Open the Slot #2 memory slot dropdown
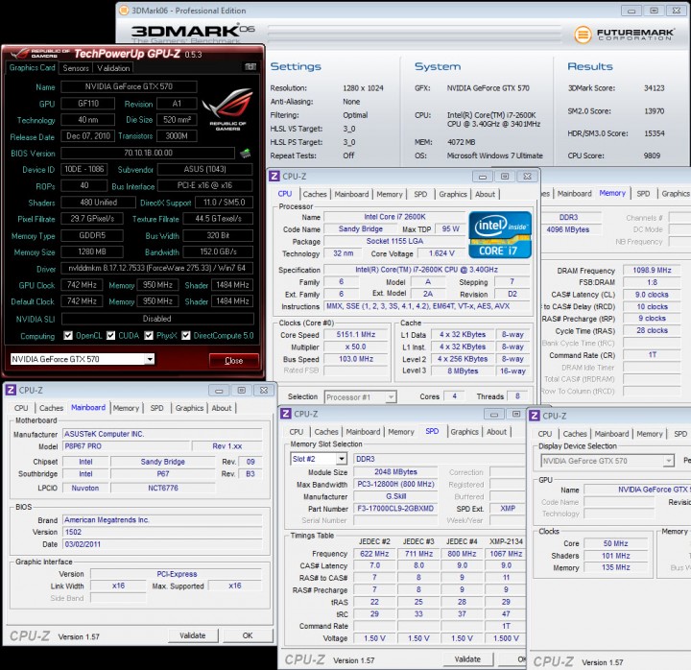The height and width of the screenshot is (670, 691). pos(341,459)
